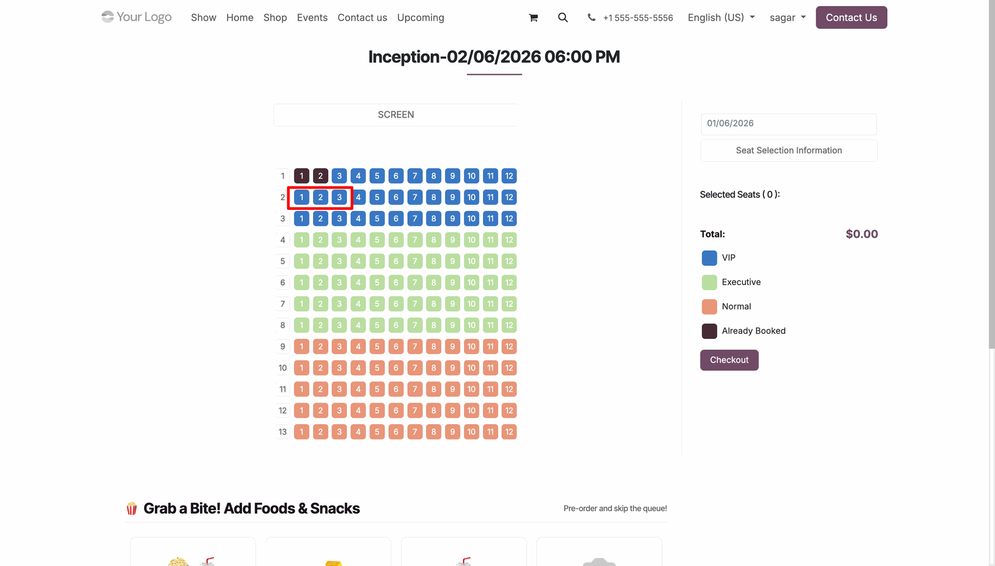Click the Executive green legend swatch
The width and height of the screenshot is (995, 566).
[x=709, y=282]
